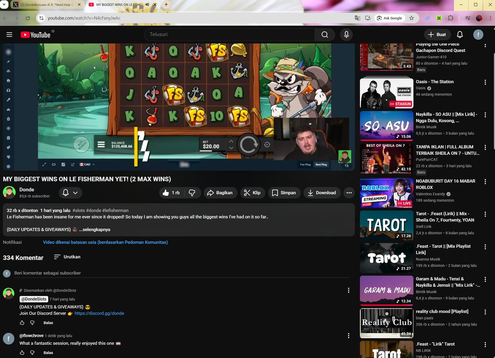Viewport: 495px width, 358px height.
Task: Open options for @flowchrove comment
Action: pos(348,336)
